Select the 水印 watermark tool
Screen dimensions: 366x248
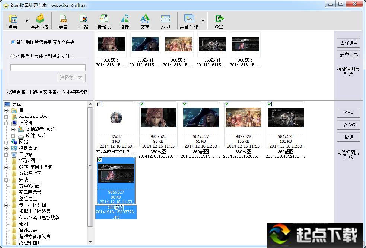coord(165,22)
